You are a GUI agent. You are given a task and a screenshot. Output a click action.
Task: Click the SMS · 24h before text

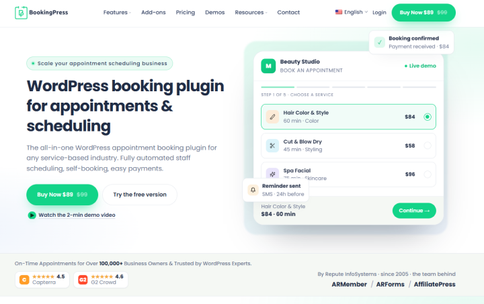pyautogui.click(x=283, y=194)
